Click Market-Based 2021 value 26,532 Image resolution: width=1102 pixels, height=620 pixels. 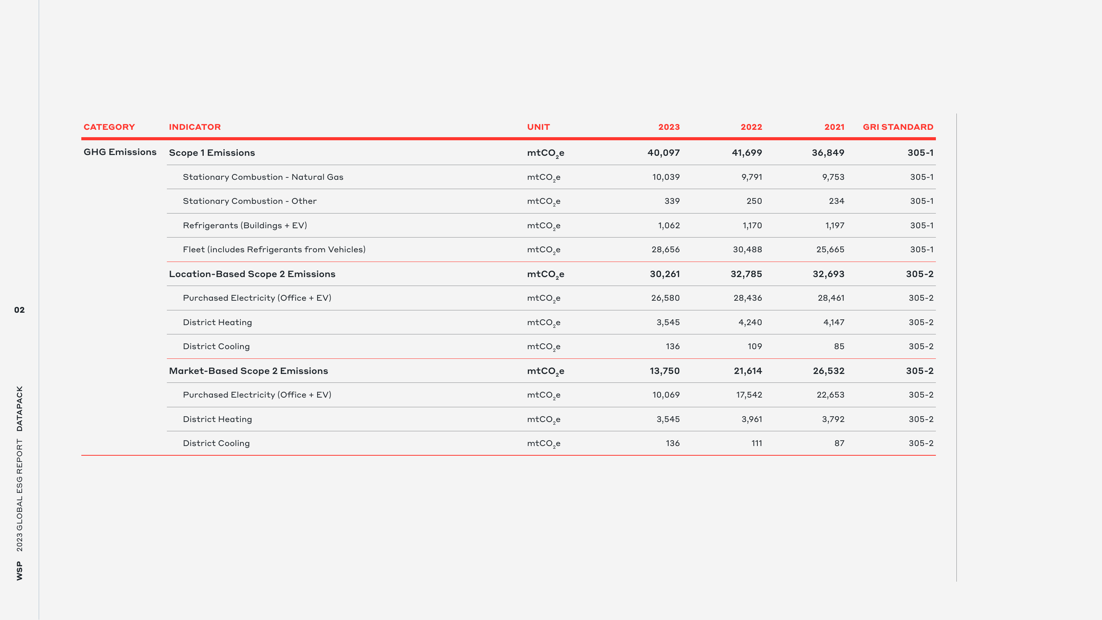(x=829, y=371)
